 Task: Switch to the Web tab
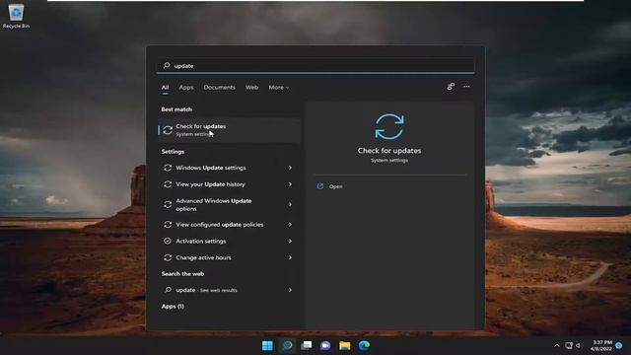[252, 88]
